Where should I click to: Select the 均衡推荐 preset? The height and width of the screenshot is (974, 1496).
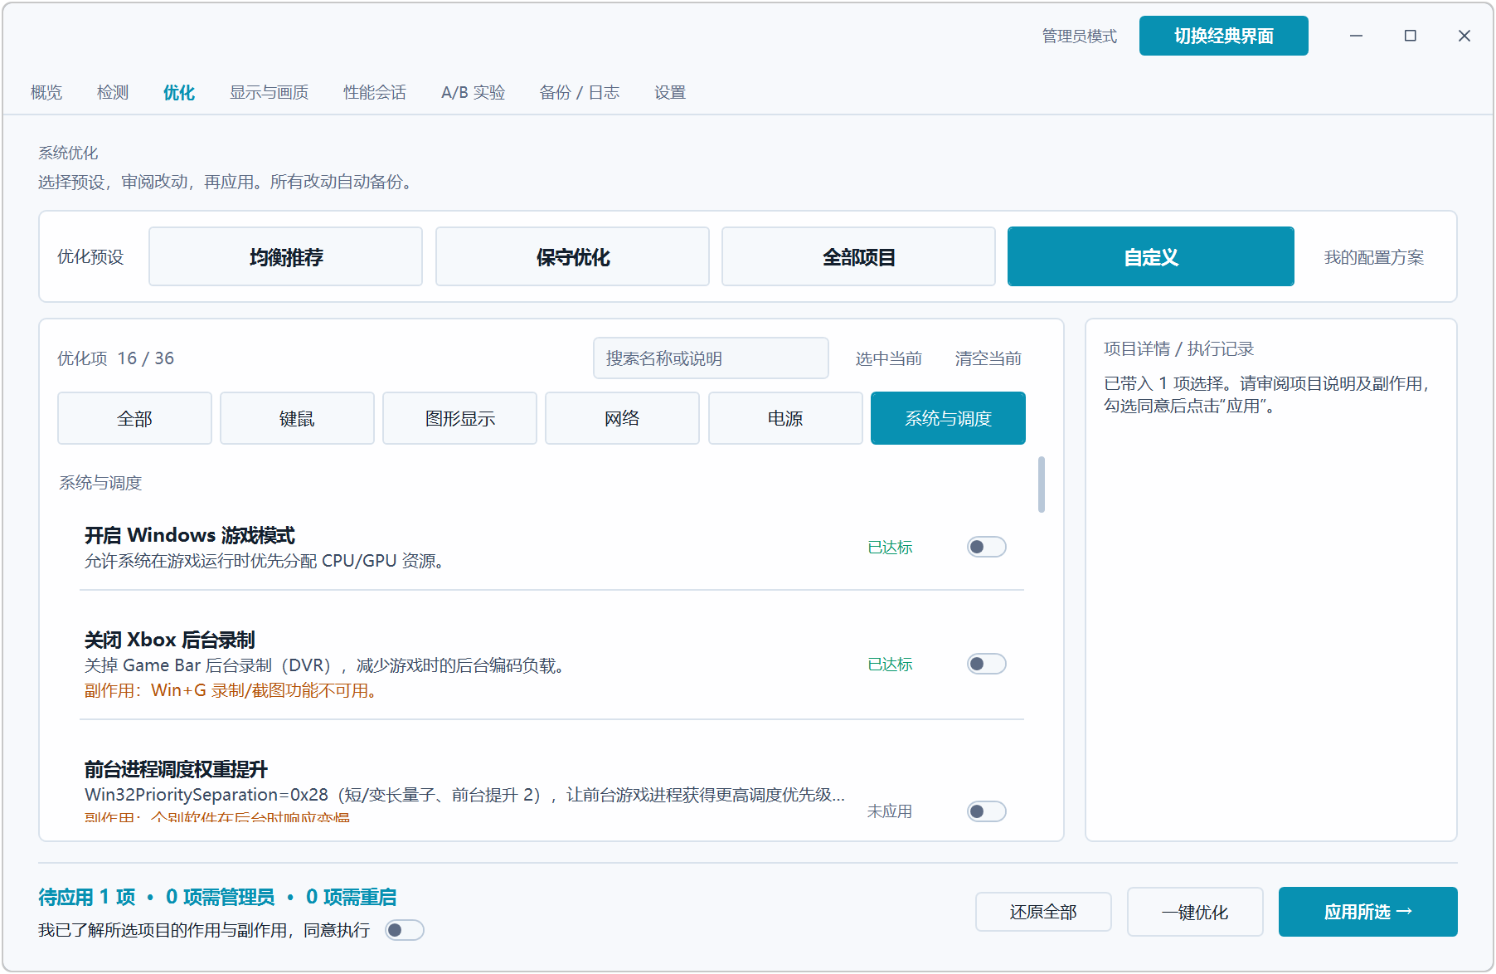click(286, 256)
